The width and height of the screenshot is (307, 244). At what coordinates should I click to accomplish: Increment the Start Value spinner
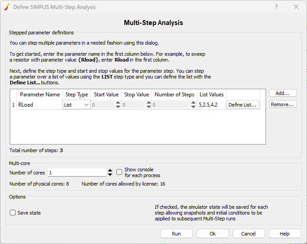click(x=118, y=103)
